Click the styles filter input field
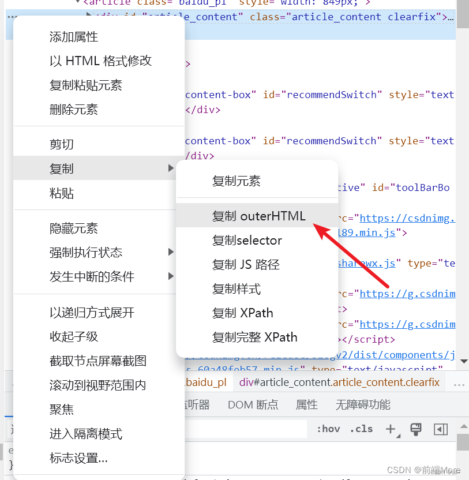 click(x=246, y=429)
